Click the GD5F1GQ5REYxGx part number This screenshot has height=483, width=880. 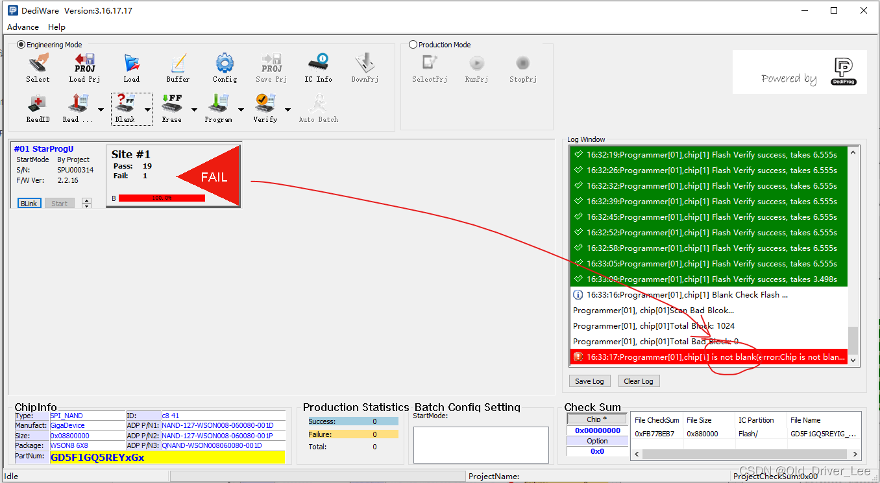[97, 457]
